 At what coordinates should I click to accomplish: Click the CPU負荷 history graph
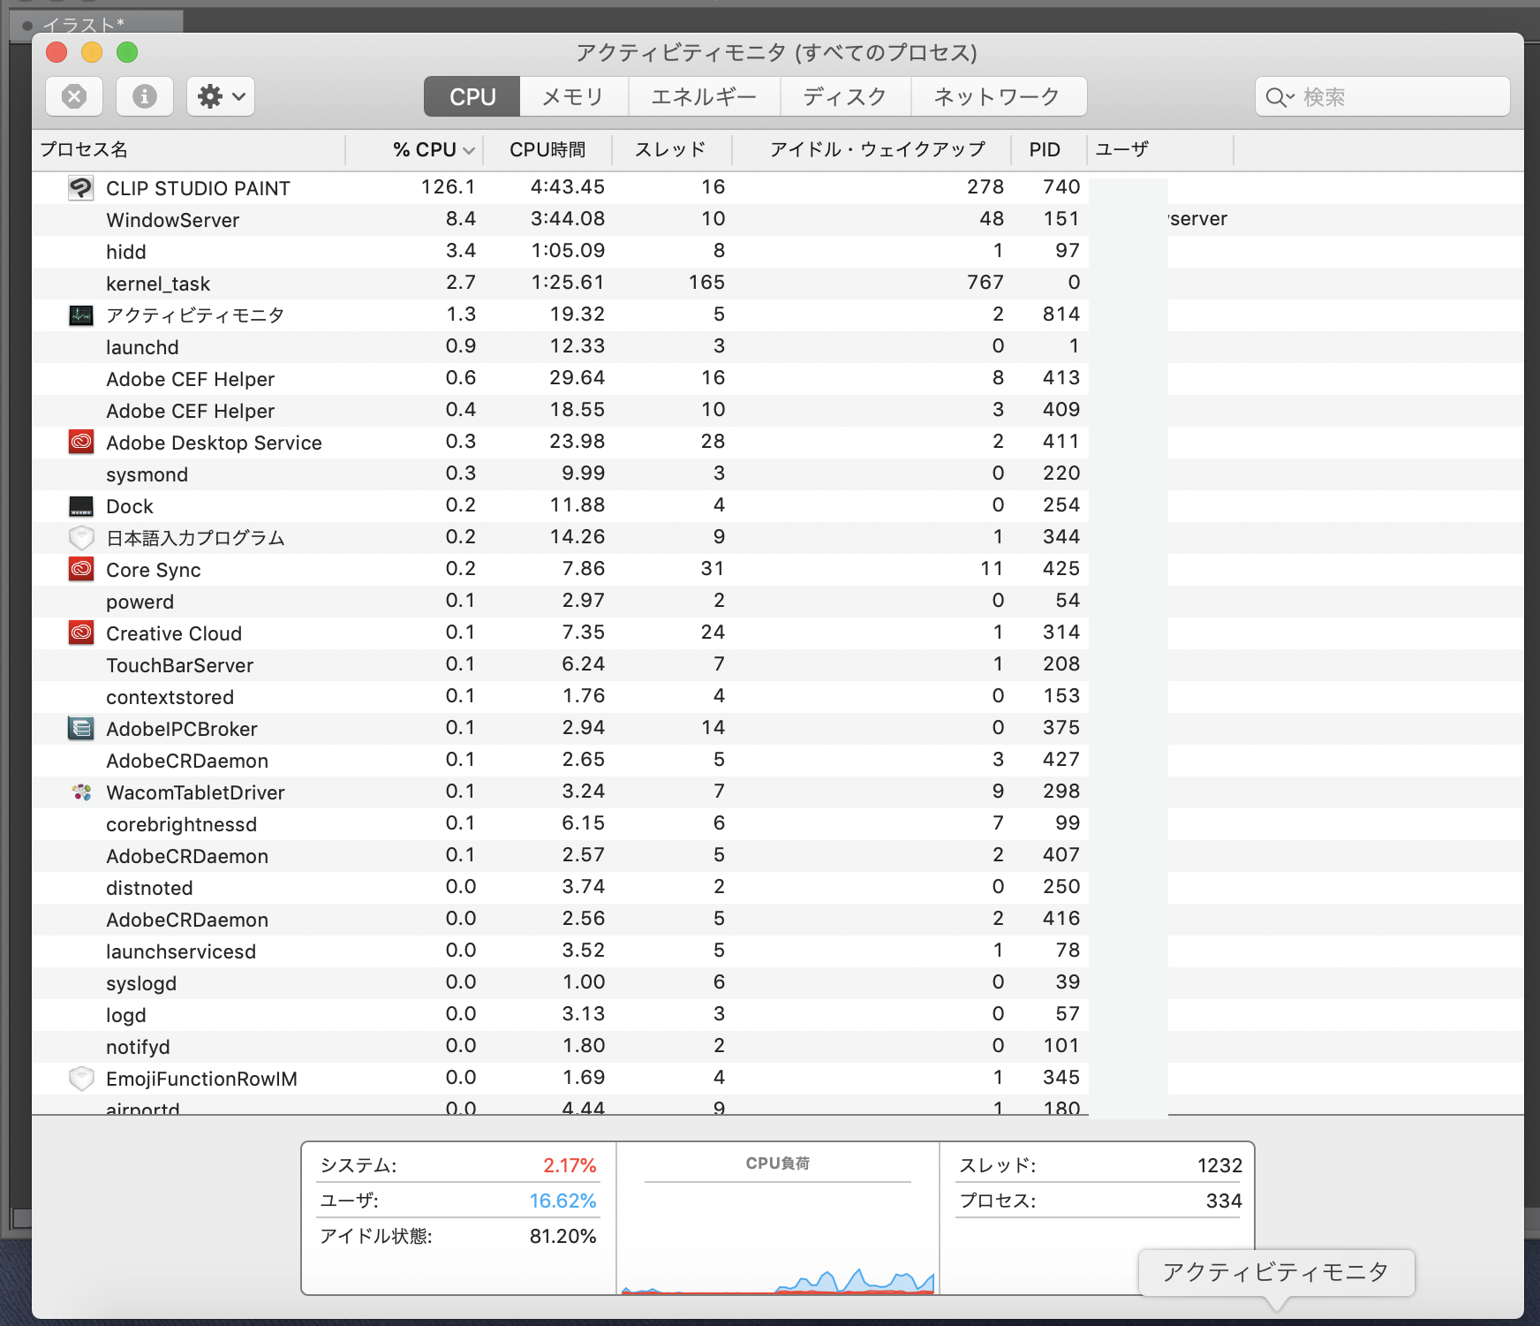click(778, 1240)
